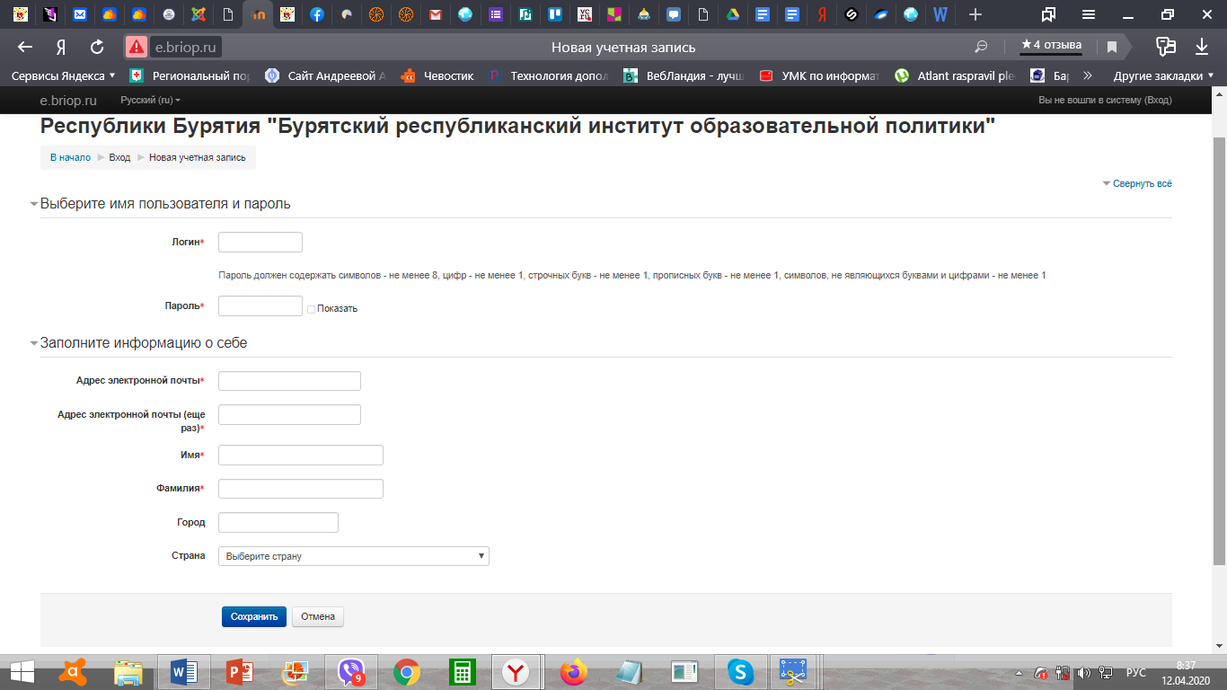Screen dimensions: 1227x690
Task: Click the bookmark page icon
Action: point(1112,48)
